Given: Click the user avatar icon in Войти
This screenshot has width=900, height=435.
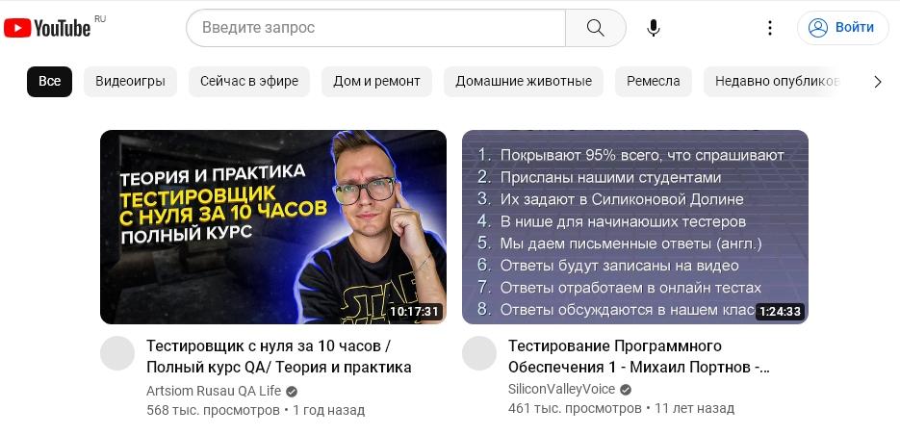Looking at the screenshot, I should point(817,28).
